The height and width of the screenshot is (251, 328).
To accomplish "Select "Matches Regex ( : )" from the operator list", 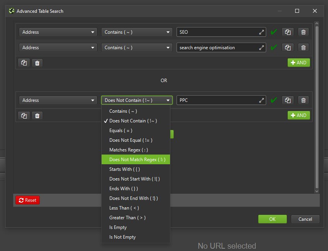I will coord(127,150).
